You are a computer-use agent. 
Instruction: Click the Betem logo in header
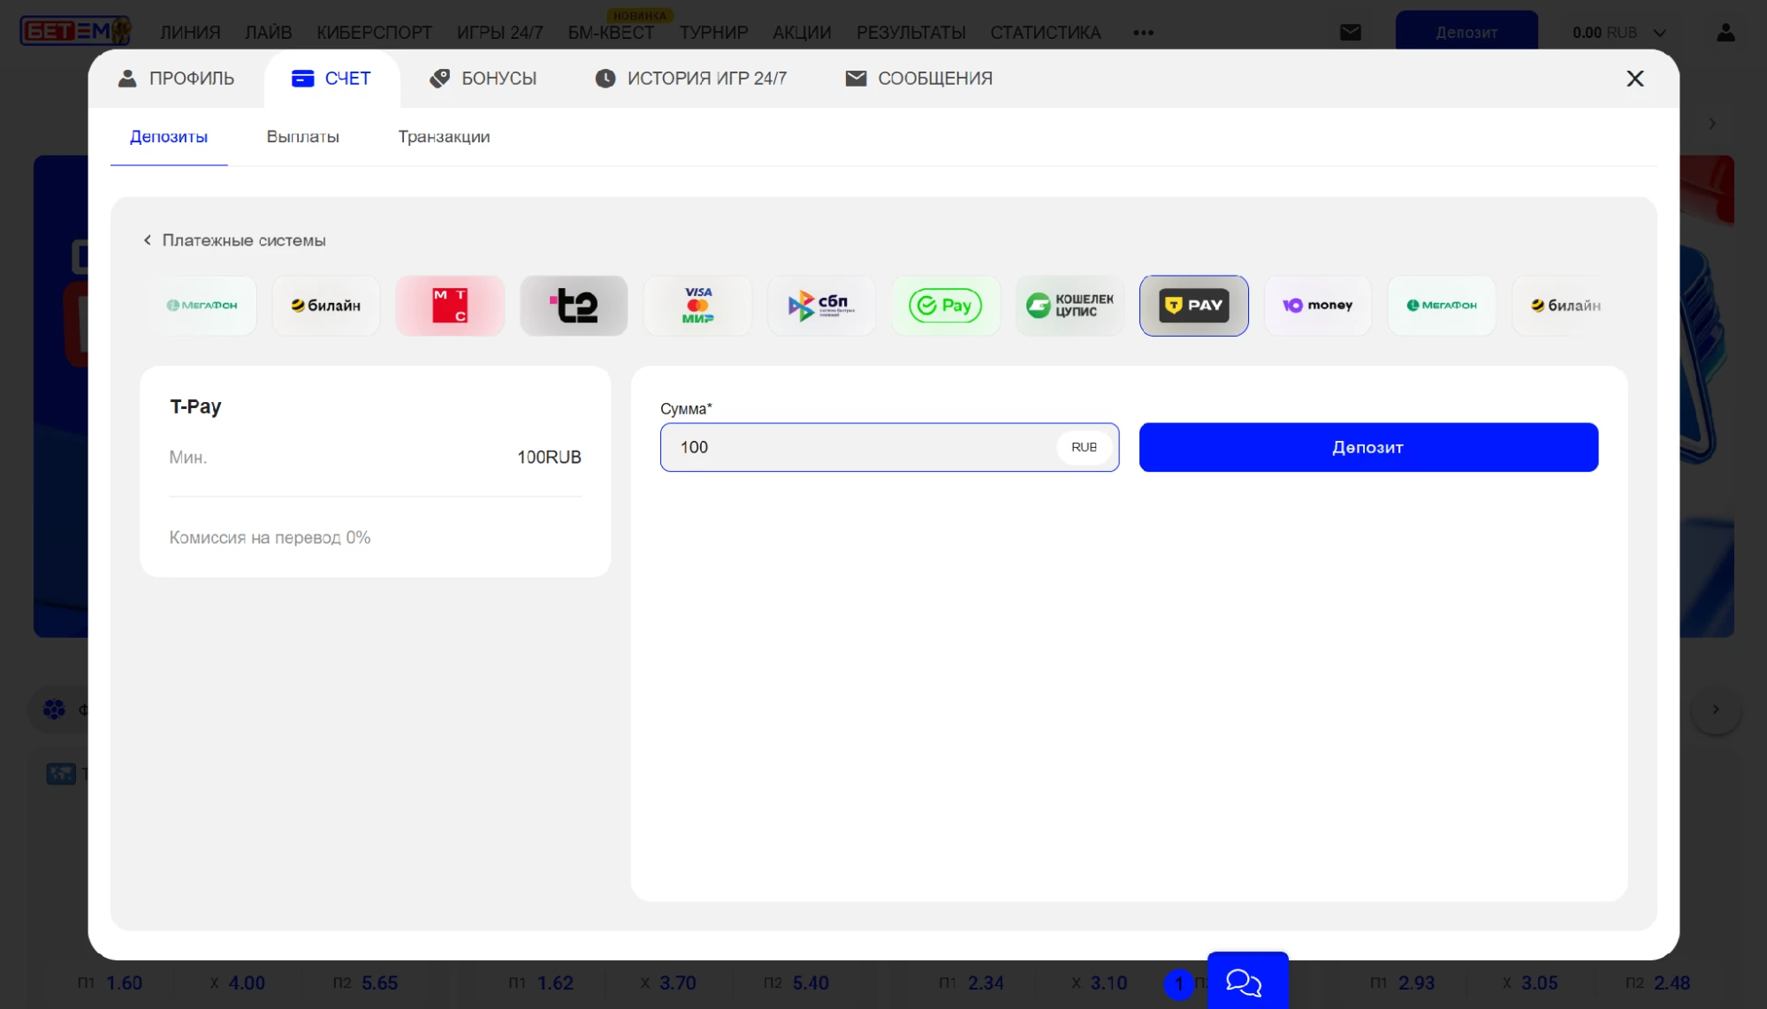[75, 32]
